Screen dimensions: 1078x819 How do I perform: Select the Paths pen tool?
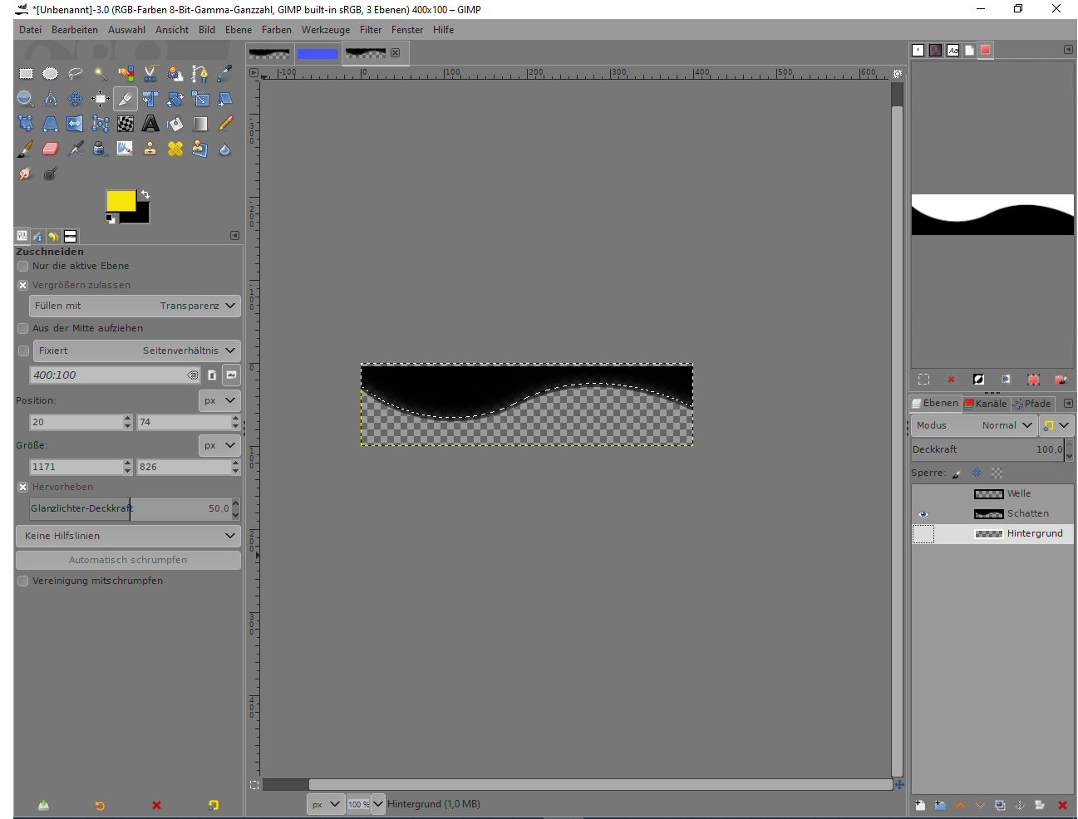tap(200, 74)
